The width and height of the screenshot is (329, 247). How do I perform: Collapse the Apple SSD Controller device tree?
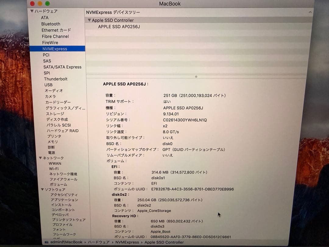click(x=89, y=20)
